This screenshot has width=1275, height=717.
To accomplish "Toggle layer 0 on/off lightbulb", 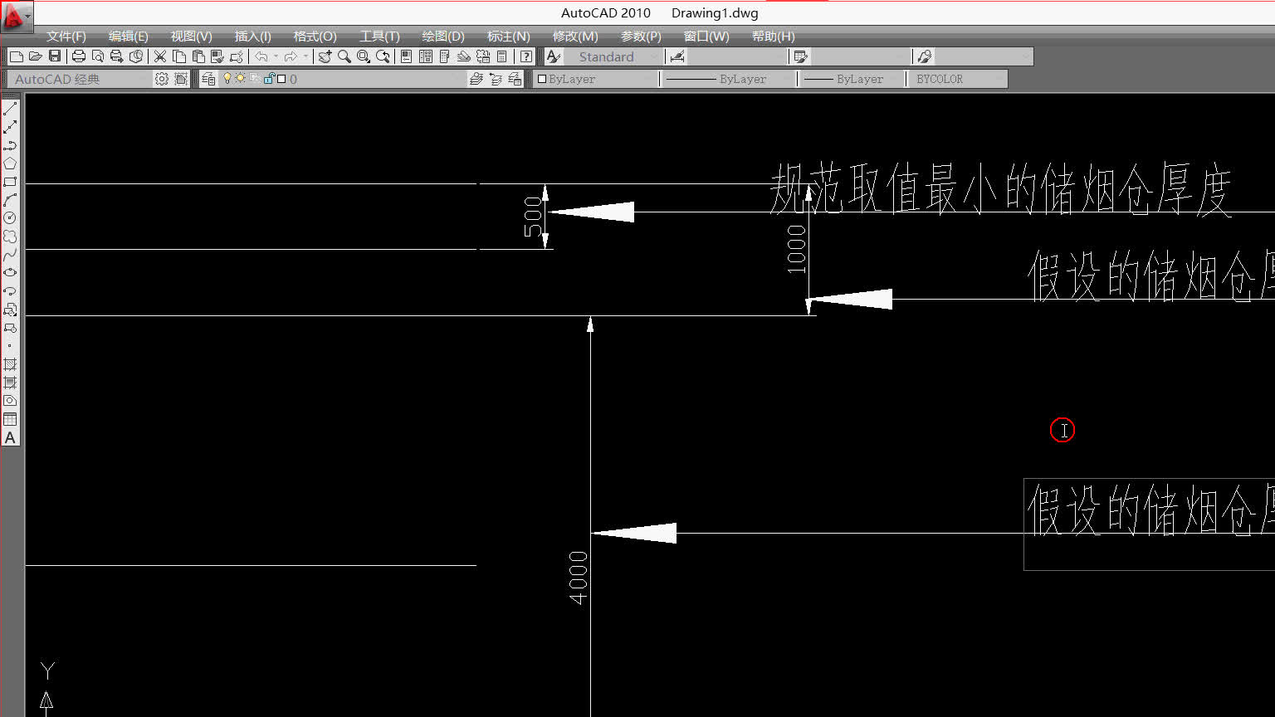I will click(227, 79).
